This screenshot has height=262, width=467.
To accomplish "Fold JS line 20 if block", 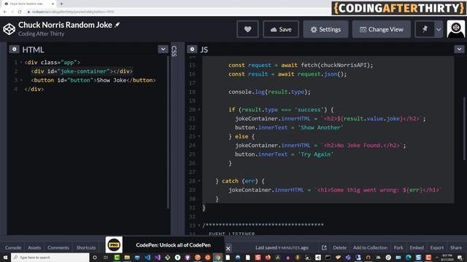I will [x=199, y=110].
